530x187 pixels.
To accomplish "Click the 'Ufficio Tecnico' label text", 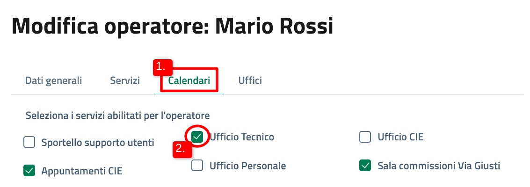I will point(242,137).
